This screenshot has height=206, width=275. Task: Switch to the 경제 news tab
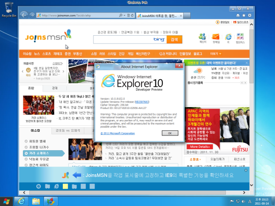coord(55,88)
